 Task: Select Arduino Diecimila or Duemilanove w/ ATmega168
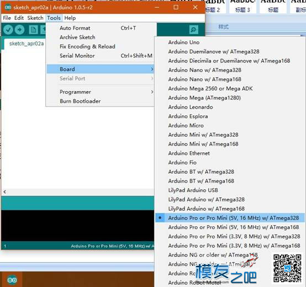point(230,61)
